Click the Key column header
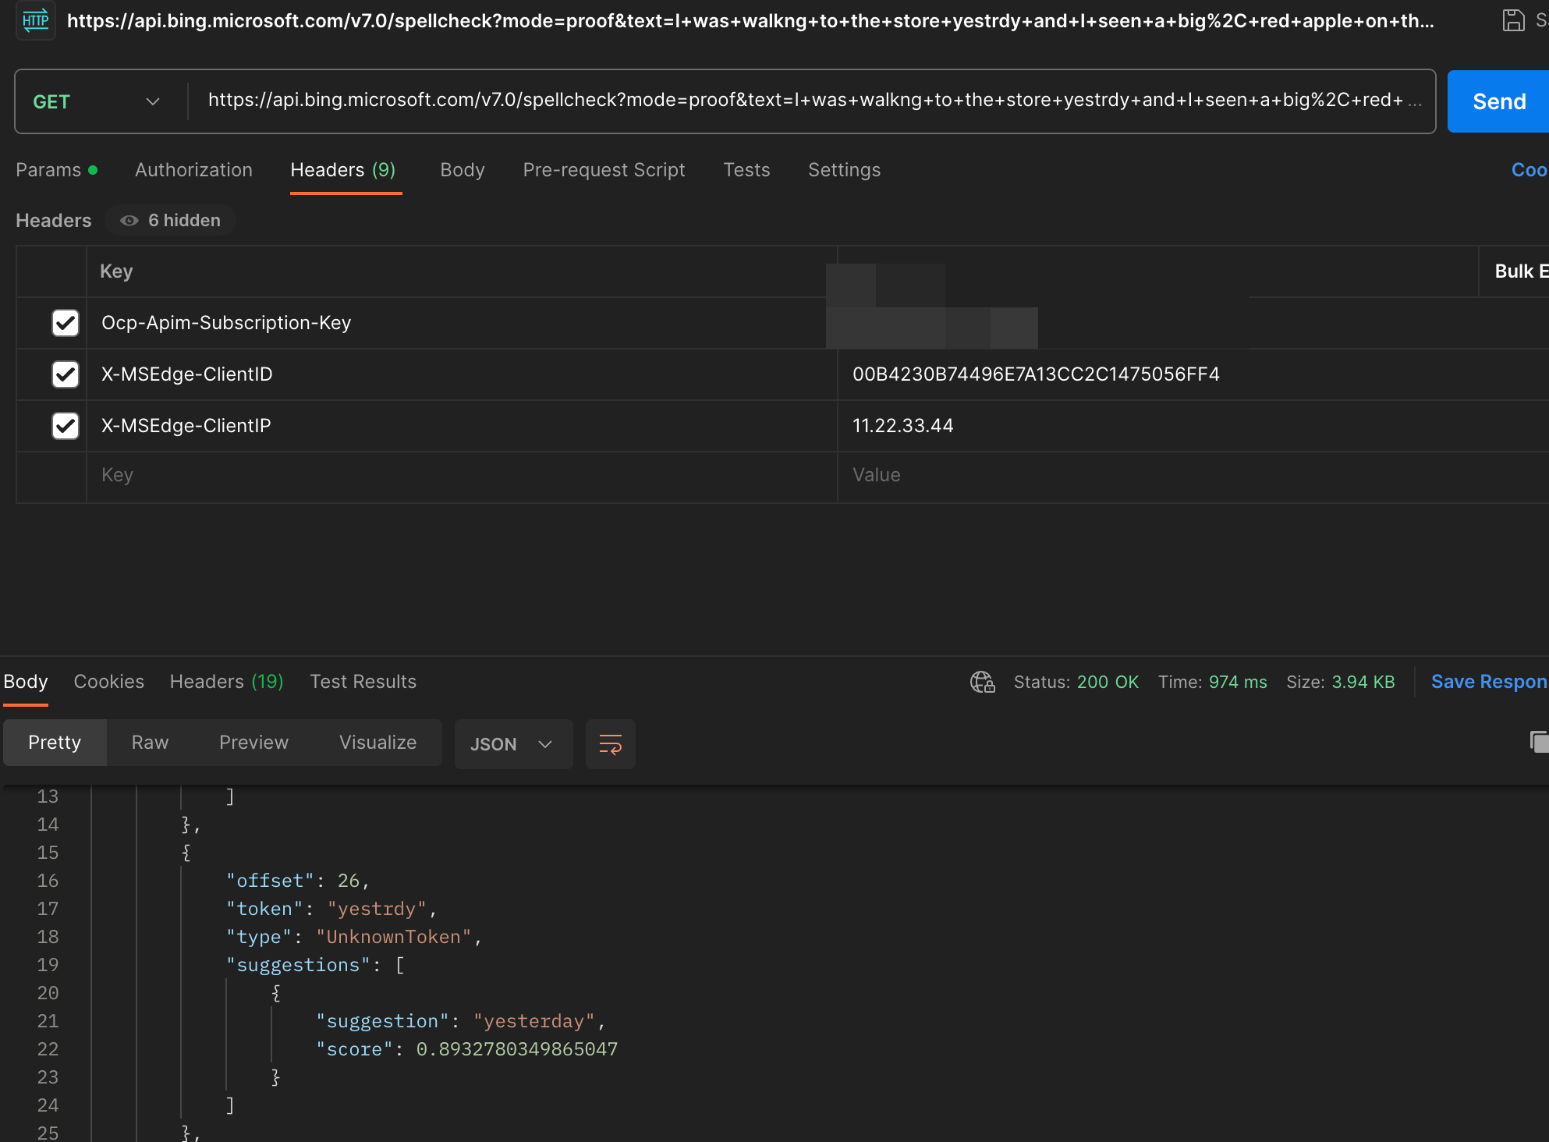The width and height of the screenshot is (1549, 1142). pos(116,271)
